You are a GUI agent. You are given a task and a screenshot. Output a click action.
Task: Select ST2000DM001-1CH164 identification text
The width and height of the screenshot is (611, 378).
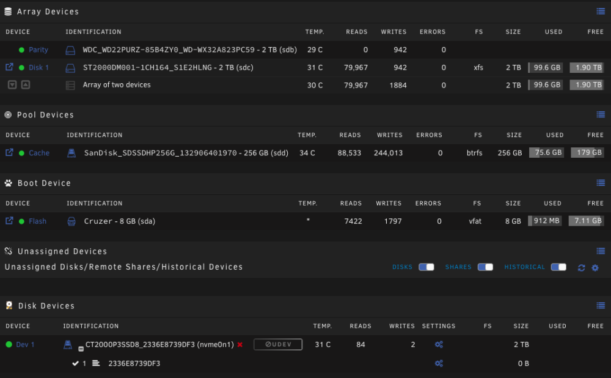point(168,67)
